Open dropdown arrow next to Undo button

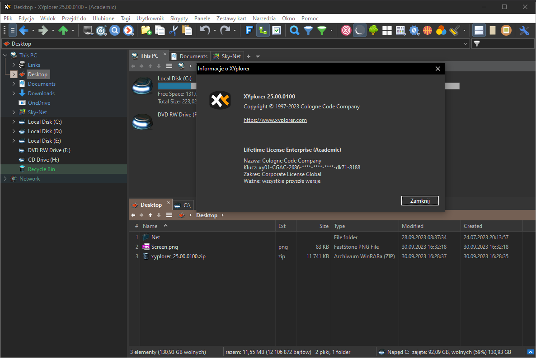tap(215, 31)
